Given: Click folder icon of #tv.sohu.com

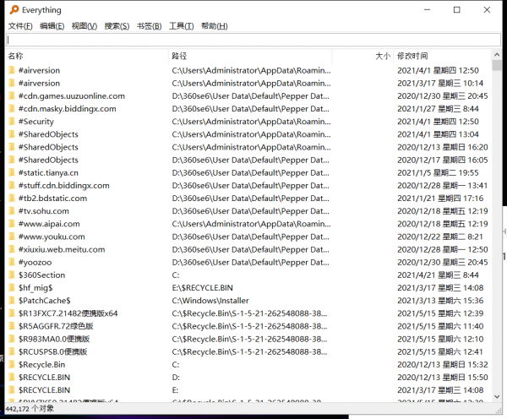Looking at the screenshot, I should (x=12, y=211).
